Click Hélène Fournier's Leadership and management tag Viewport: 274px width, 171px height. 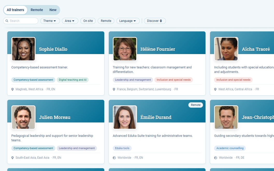click(x=133, y=80)
